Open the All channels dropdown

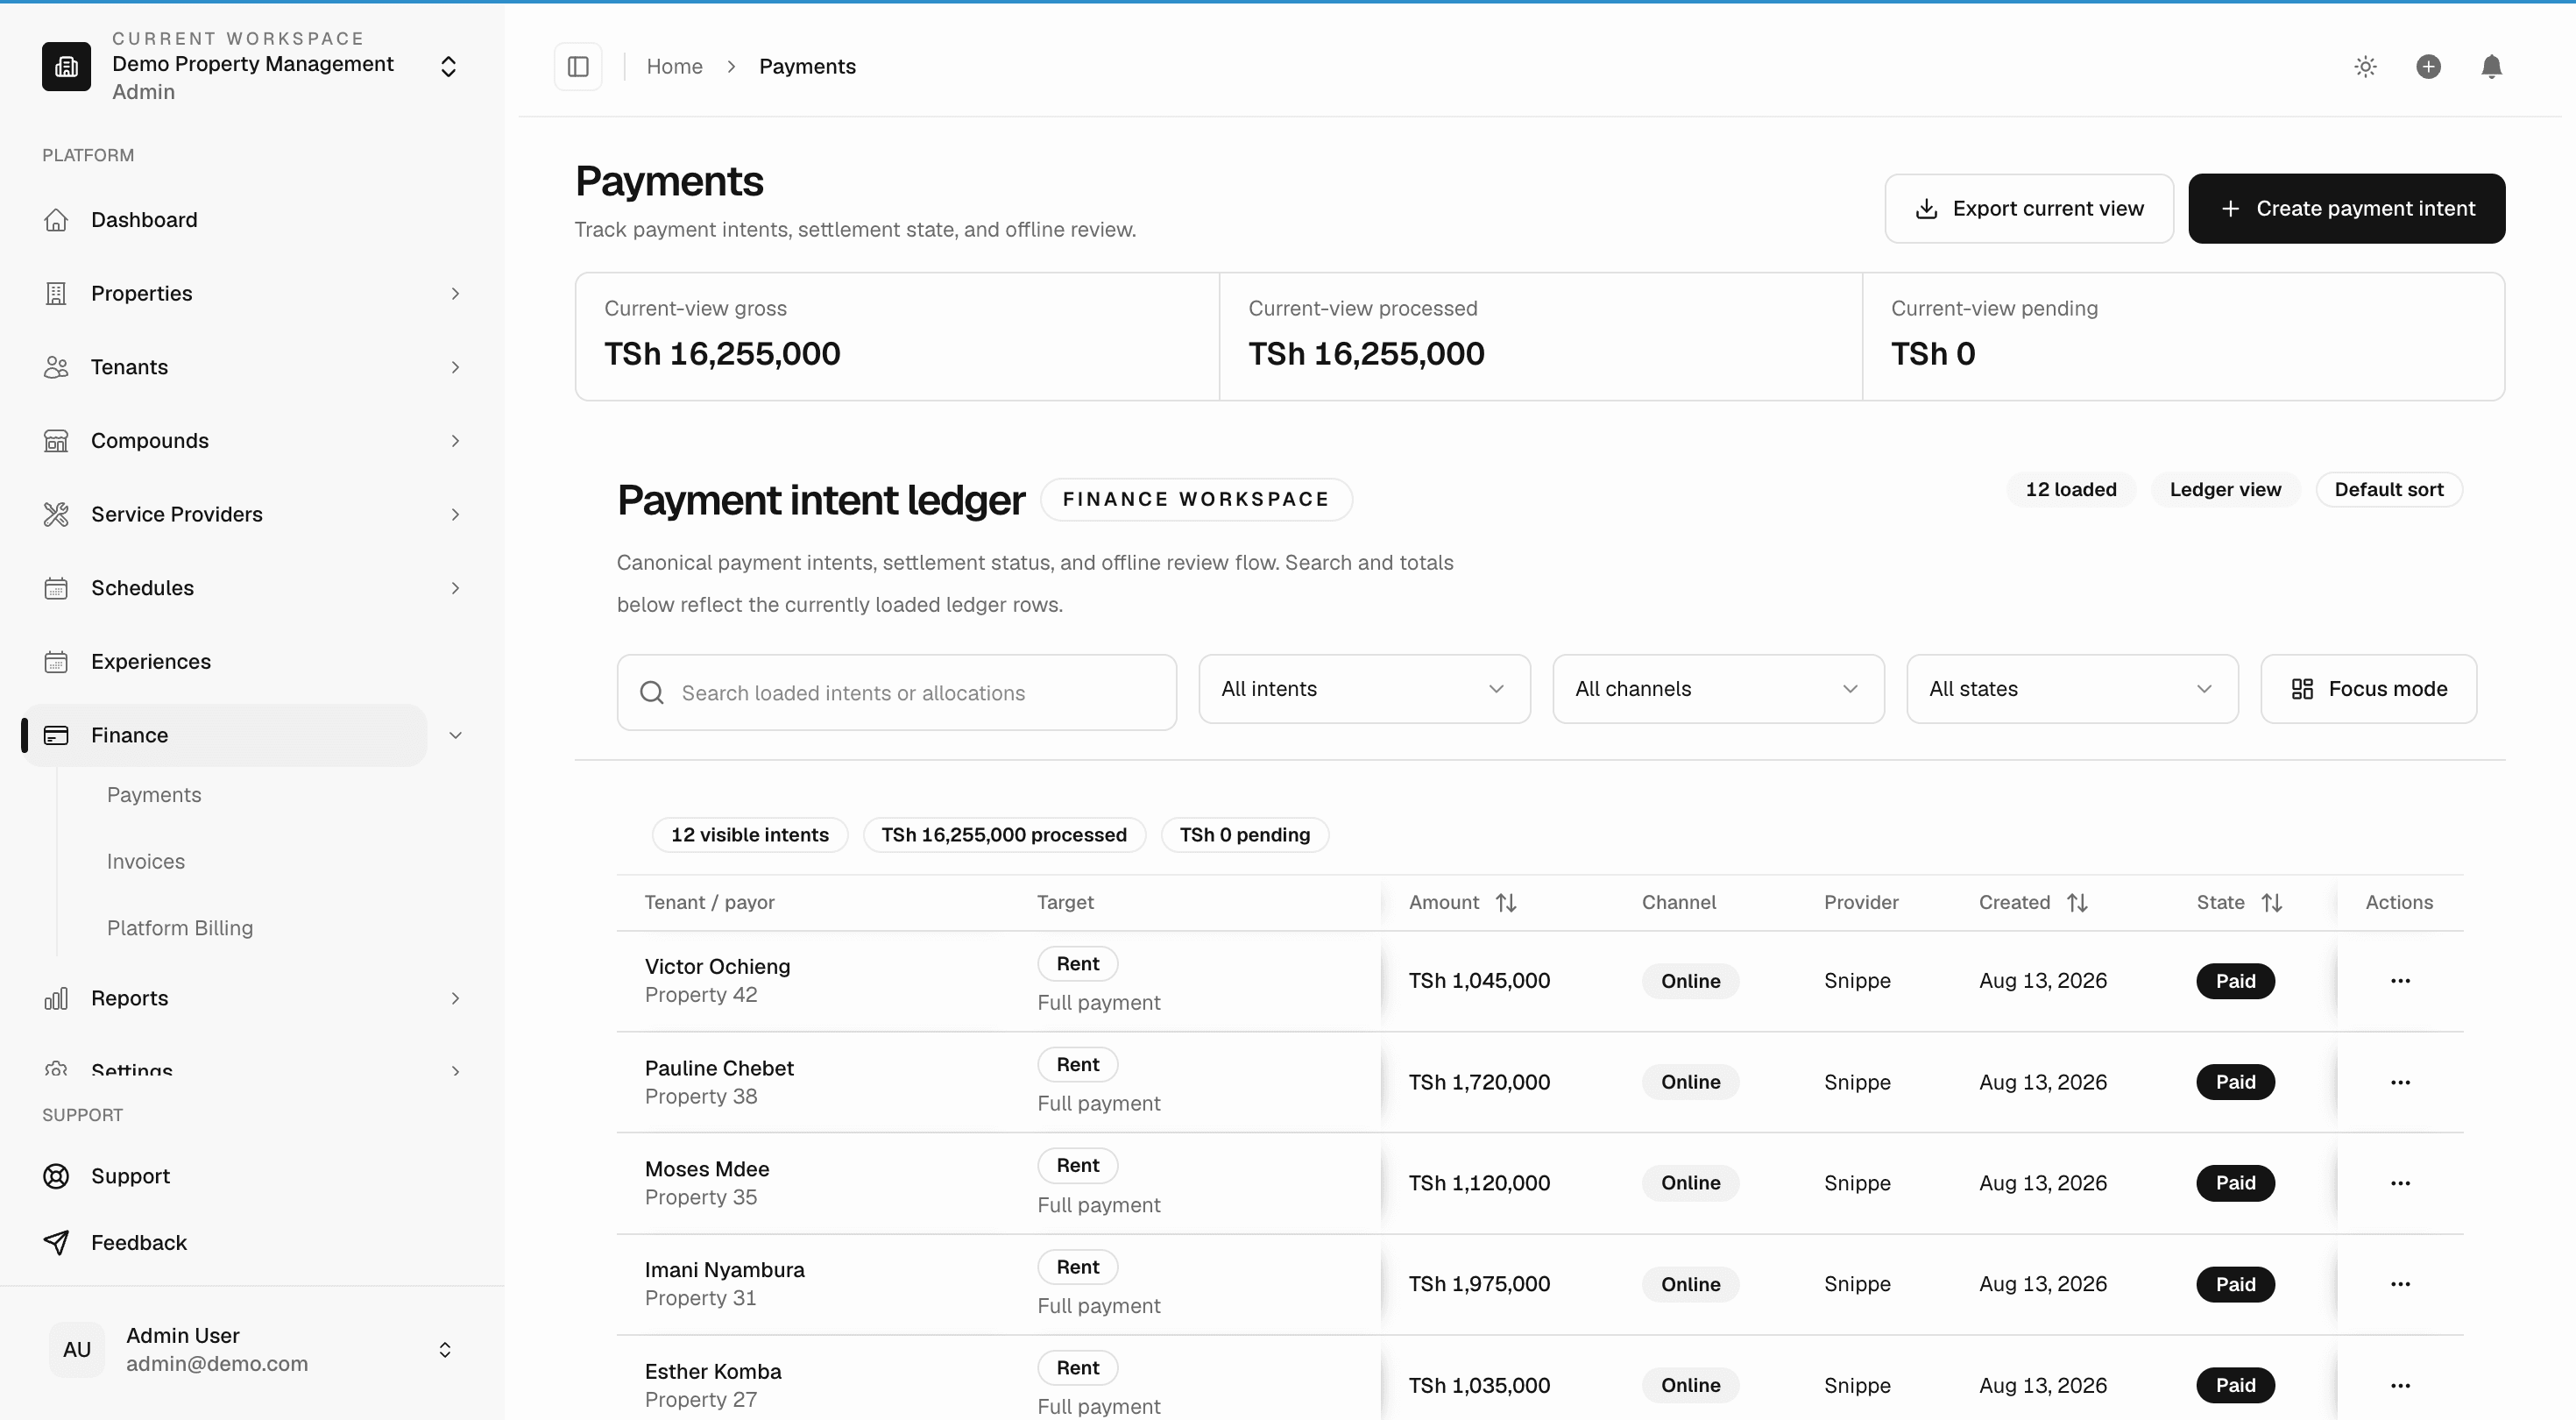pyautogui.click(x=1718, y=688)
